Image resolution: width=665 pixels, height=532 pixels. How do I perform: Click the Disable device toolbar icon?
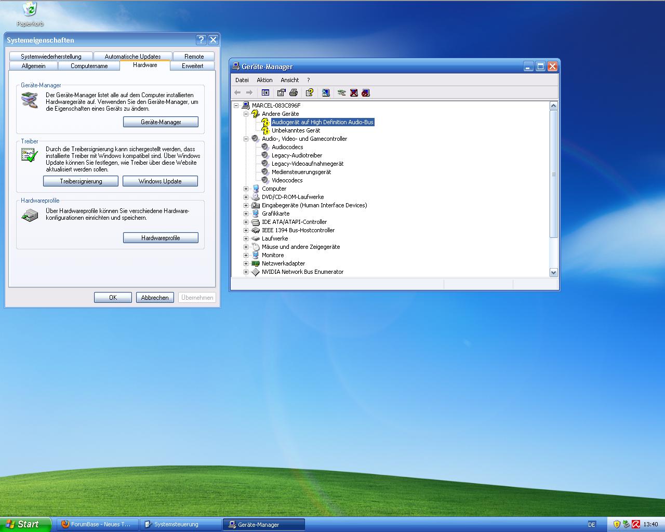[366, 92]
